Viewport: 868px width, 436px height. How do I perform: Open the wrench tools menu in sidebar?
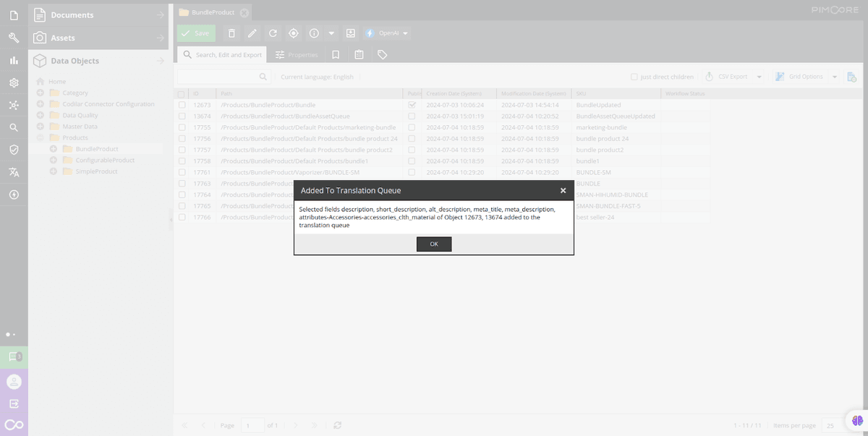tap(14, 38)
